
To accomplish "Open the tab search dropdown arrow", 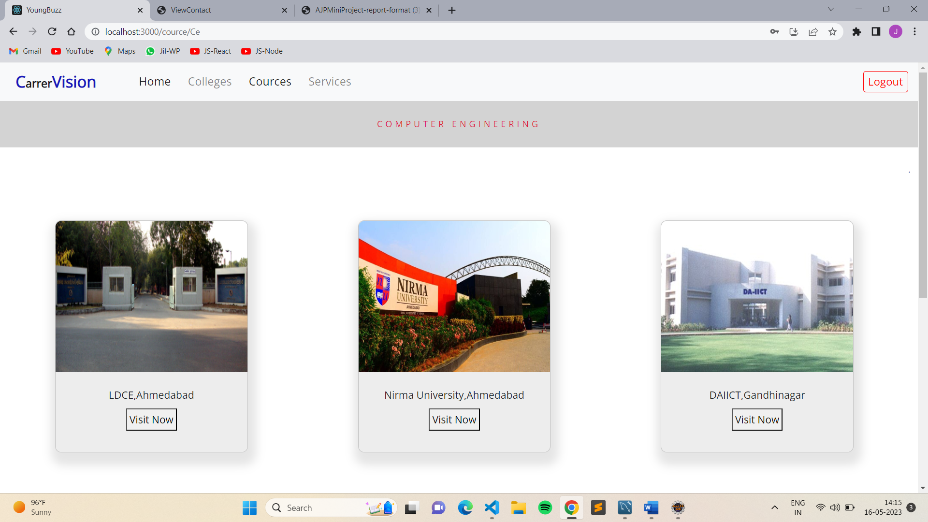I will [x=830, y=9].
